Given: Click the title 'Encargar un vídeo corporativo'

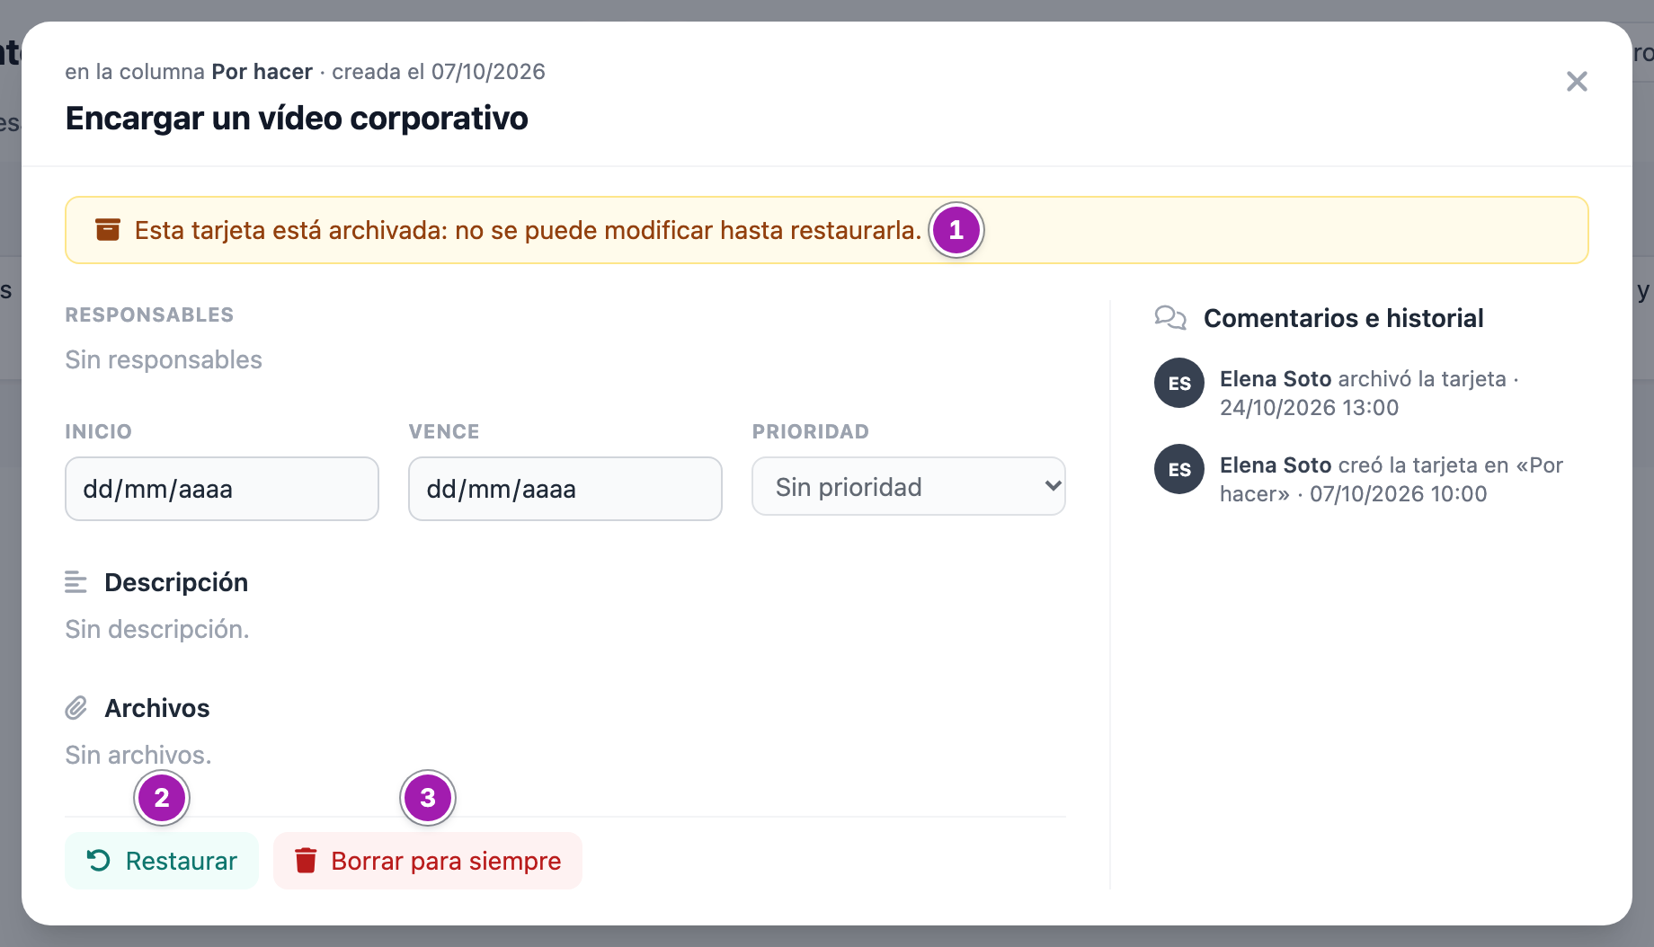Looking at the screenshot, I should 297,119.
